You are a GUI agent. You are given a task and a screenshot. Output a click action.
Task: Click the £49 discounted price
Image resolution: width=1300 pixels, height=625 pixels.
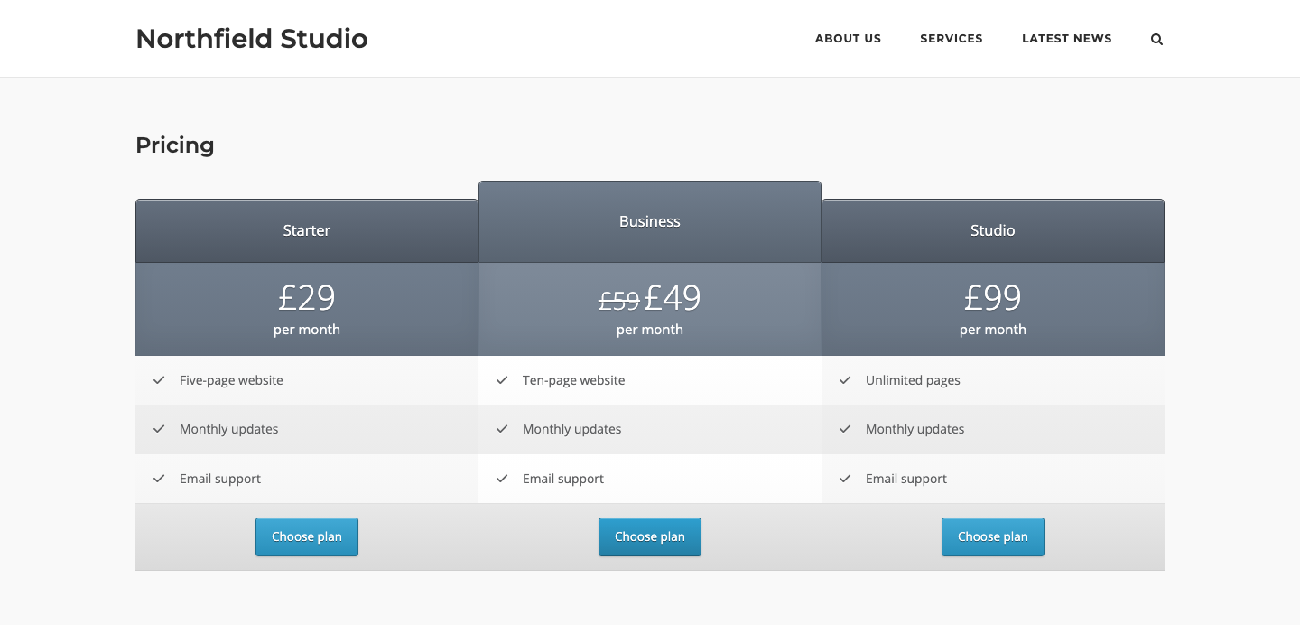pyautogui.click(x=673, y=297)
